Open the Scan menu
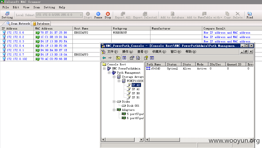This screenshot has width=262, height=148. tap(37, 7)
